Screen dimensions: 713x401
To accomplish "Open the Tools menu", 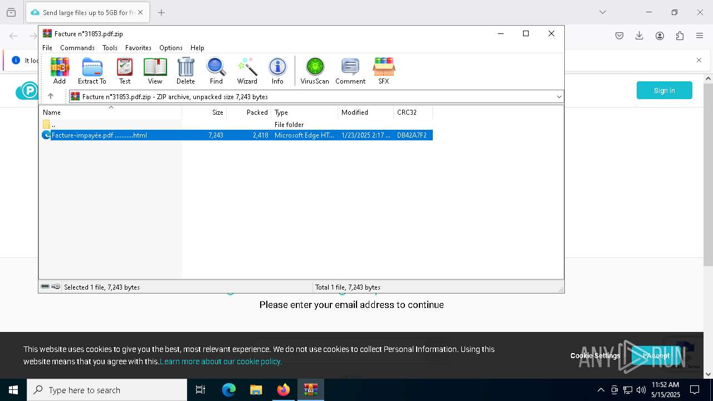I will [x=110, y=48].
